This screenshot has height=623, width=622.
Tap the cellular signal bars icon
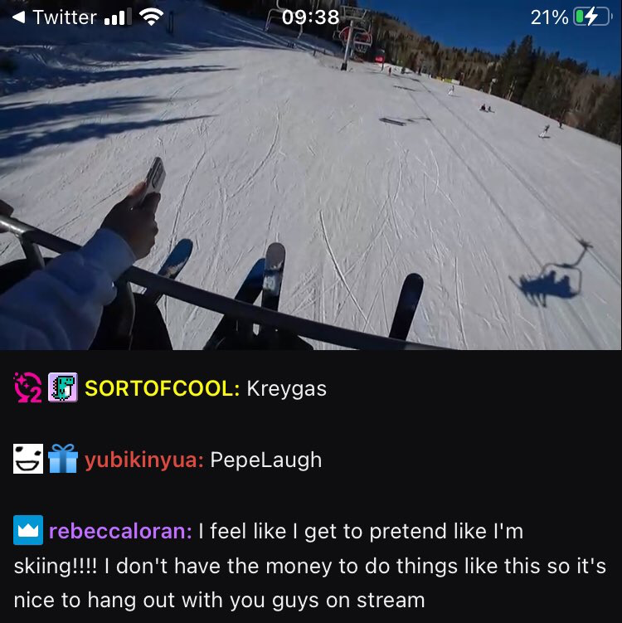[x=118, y=17]
